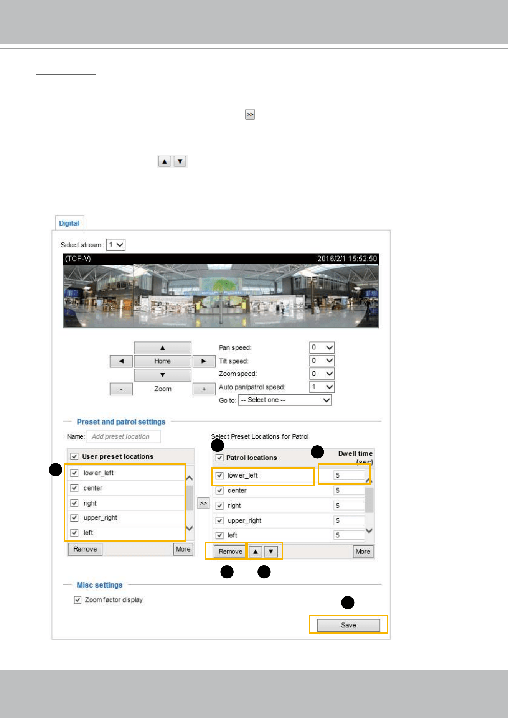Click the patrol locations list scrollbar thumb
Viewport: 508px width, 718px height.
coord(369,500)
